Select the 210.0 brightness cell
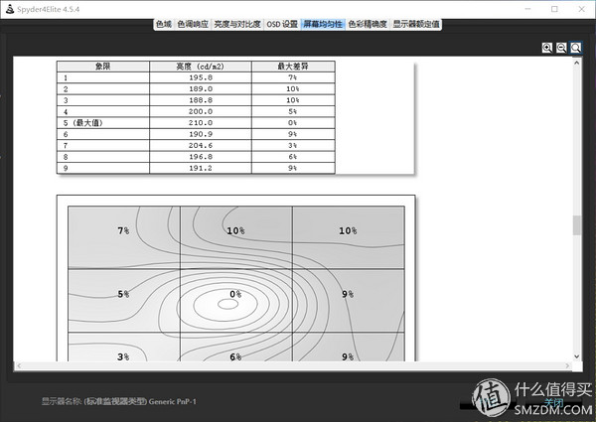This screenshot has height=422, width=596. tap(201, 123)
